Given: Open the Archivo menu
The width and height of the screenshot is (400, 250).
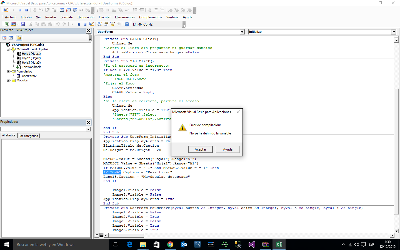Looking at the screenshot, I should (11, 17).
